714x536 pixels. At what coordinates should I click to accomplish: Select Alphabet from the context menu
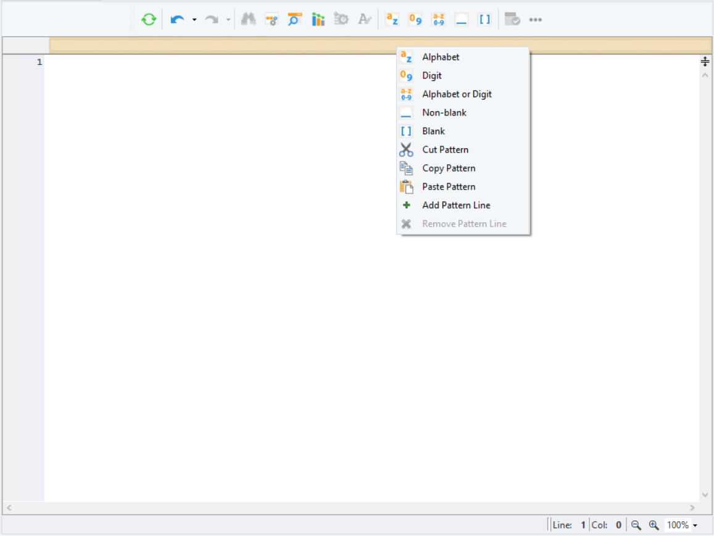[x=441, y=57]
